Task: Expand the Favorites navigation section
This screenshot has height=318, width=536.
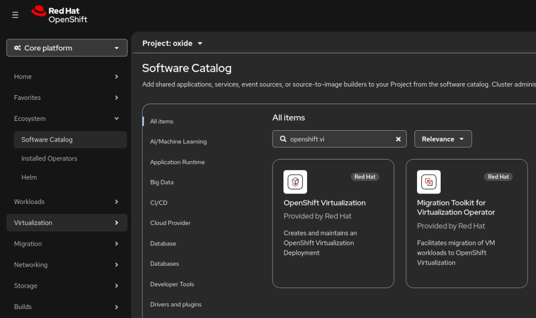Action: pyautogui.click(x=67, y=98)
